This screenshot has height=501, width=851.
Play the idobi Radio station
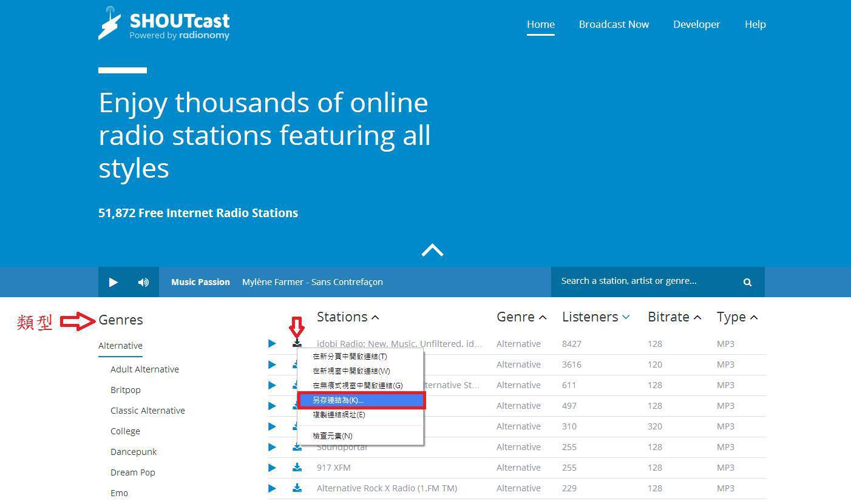pyautogui.click(x=272, y=344)
